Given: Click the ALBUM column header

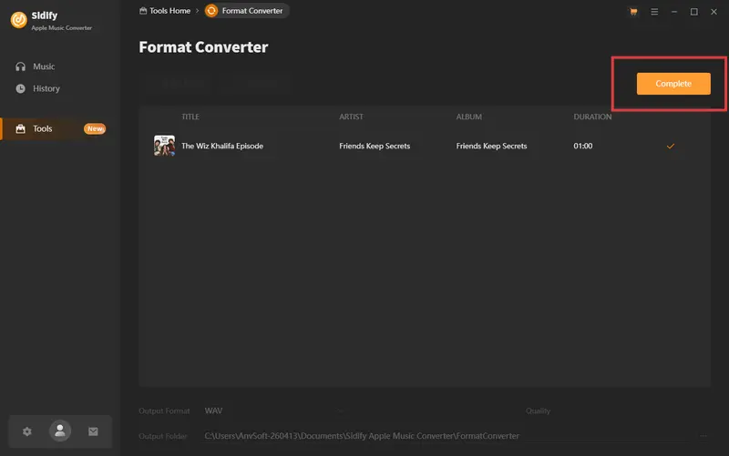Looking at the screenshot, I should click(x=468, y=117).
